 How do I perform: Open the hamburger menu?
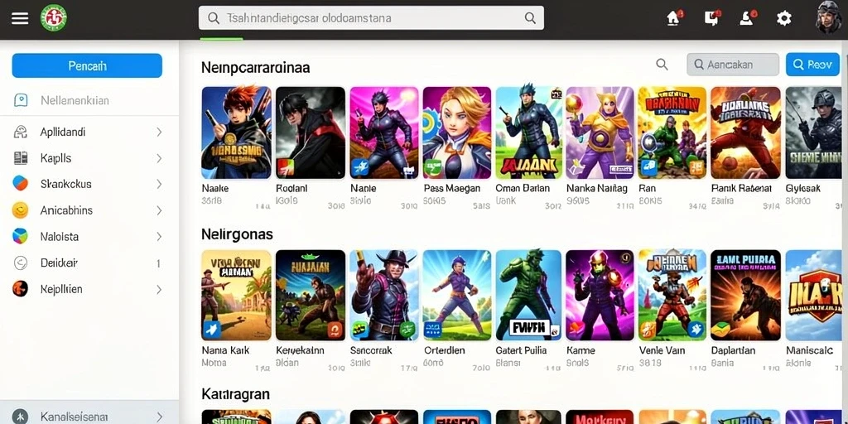(x=20, y=18)
